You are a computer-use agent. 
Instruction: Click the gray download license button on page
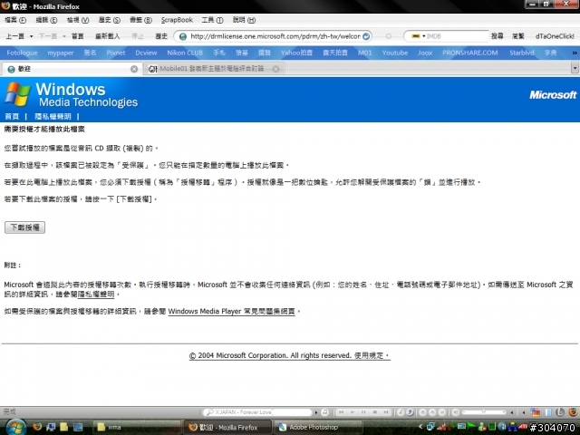pyautogui.click(x=24, y=227)
